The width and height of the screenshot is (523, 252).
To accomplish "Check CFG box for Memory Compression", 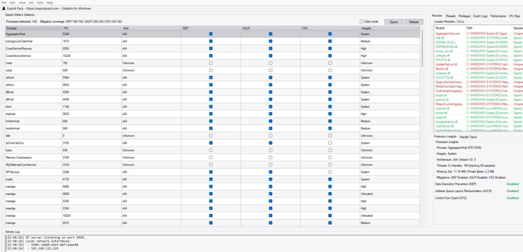I will pos(330,158).
